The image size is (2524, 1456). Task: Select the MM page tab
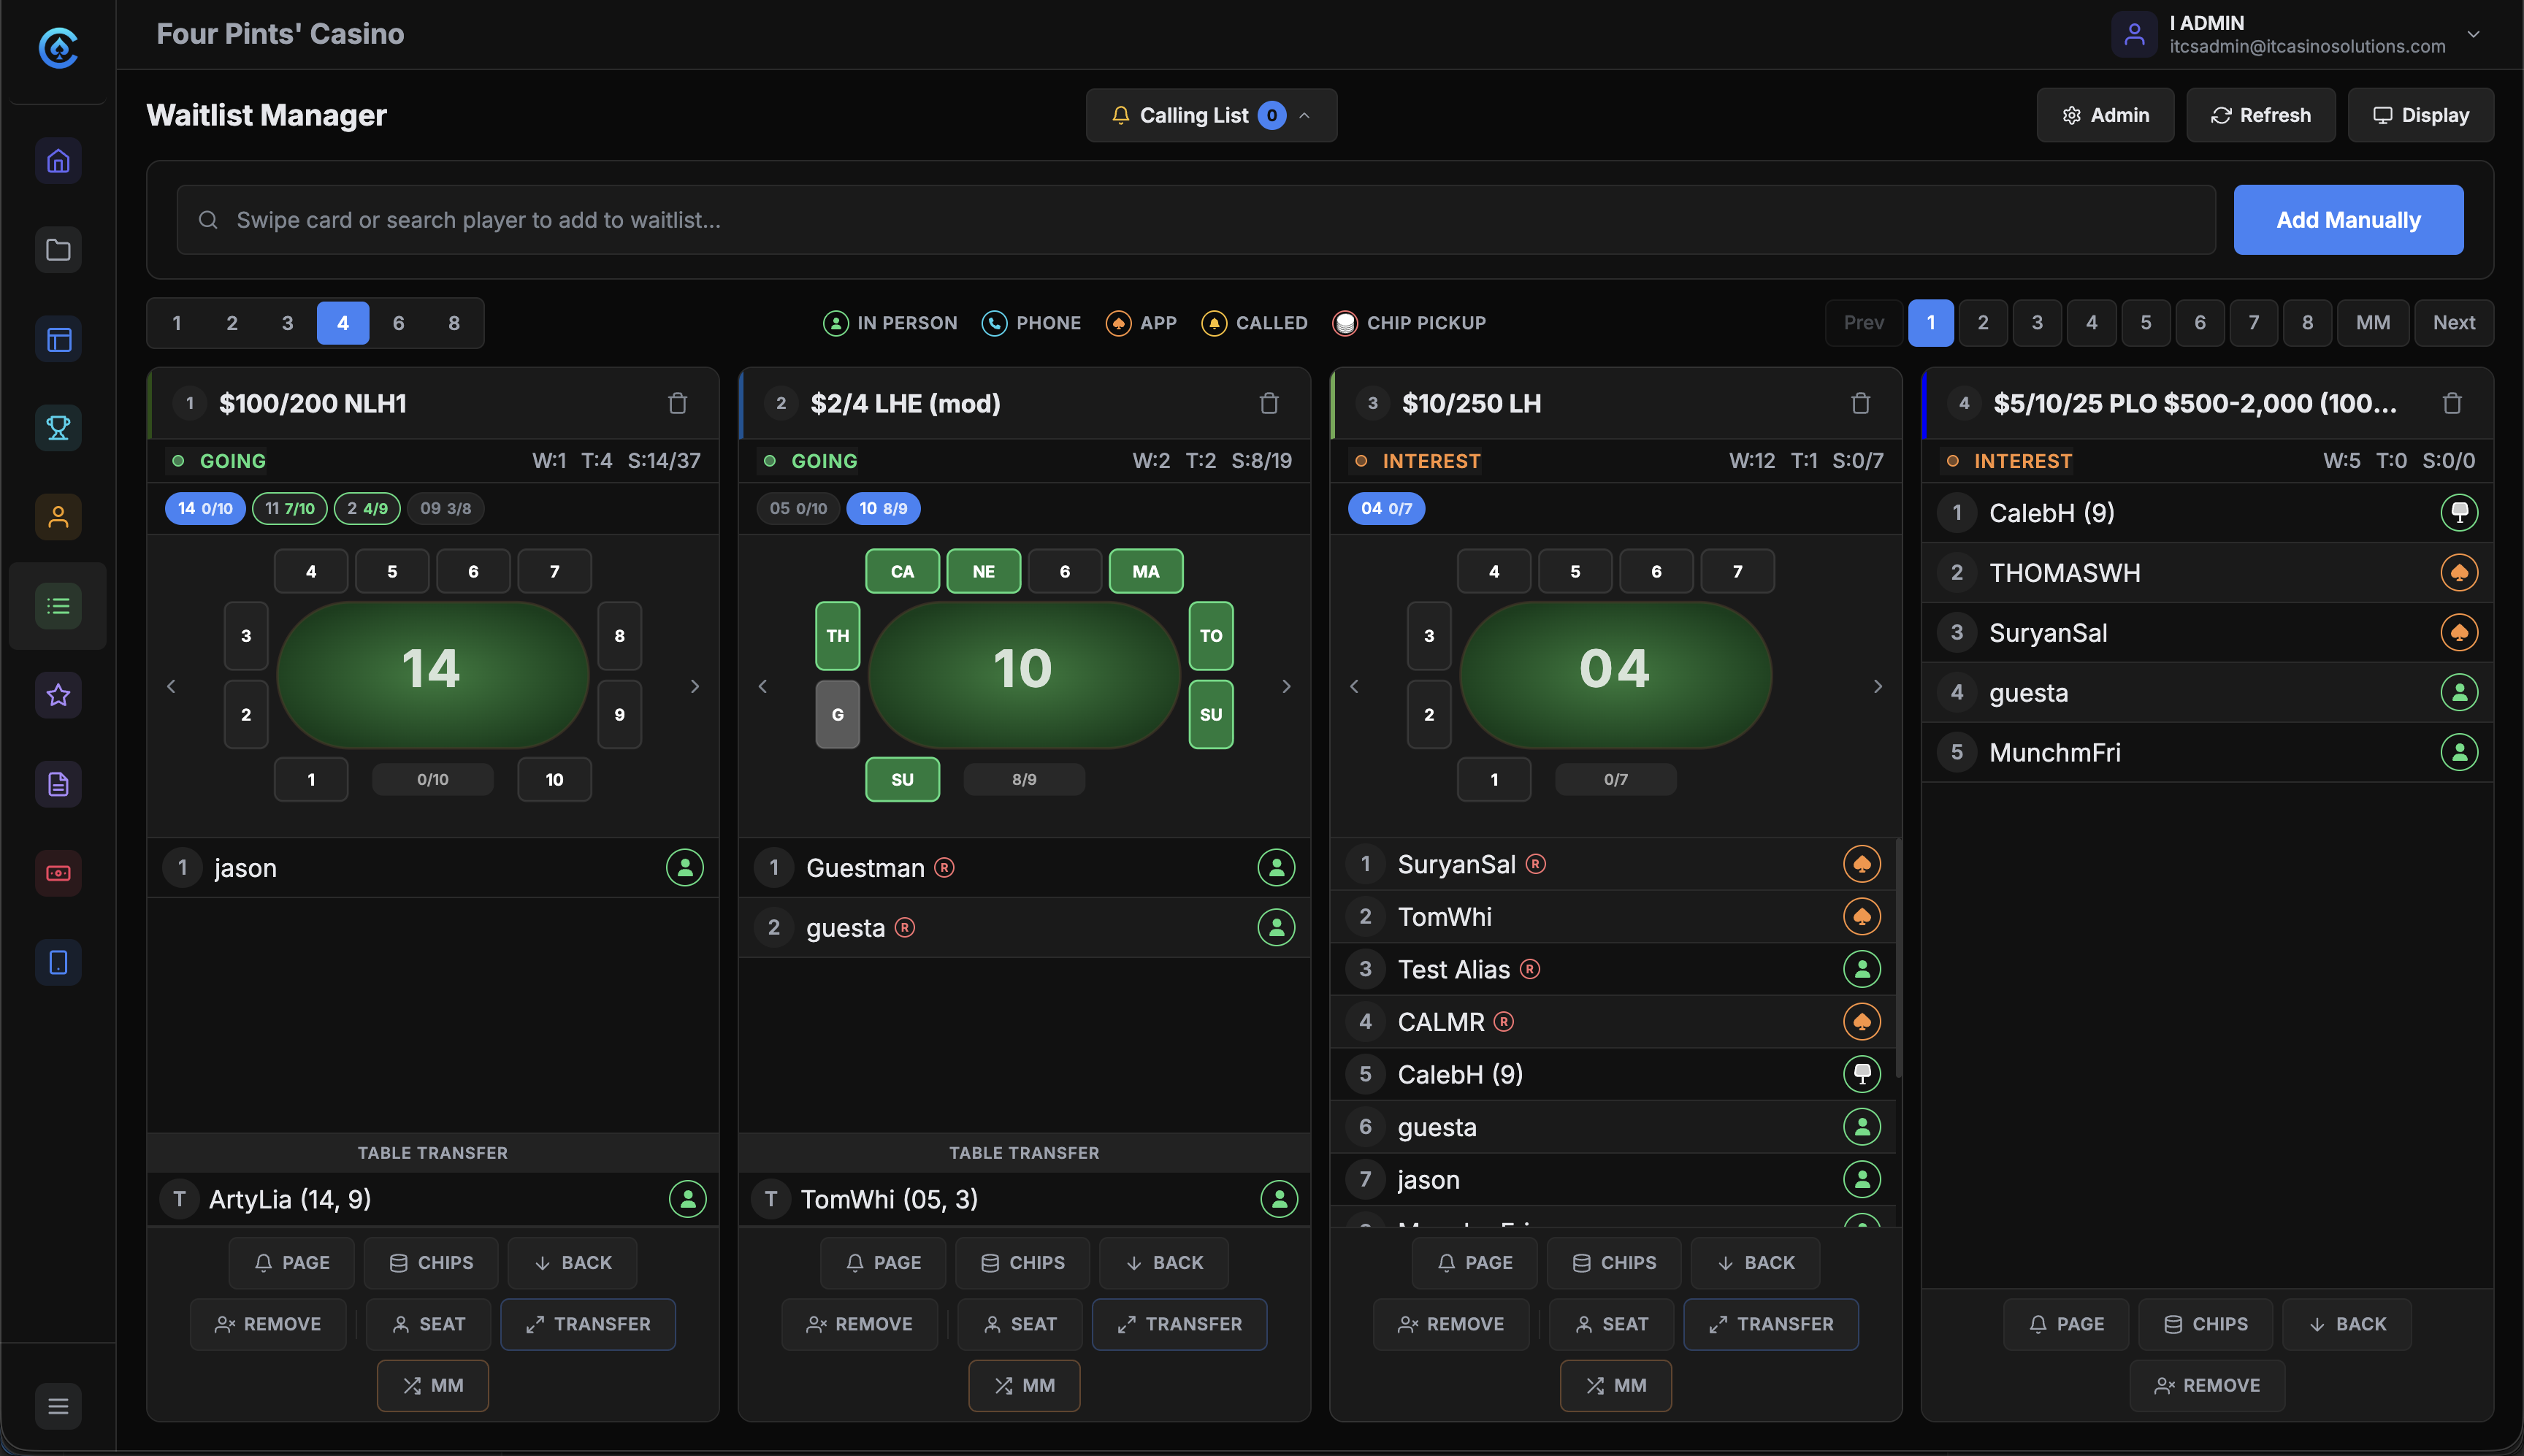(2372, 322)
